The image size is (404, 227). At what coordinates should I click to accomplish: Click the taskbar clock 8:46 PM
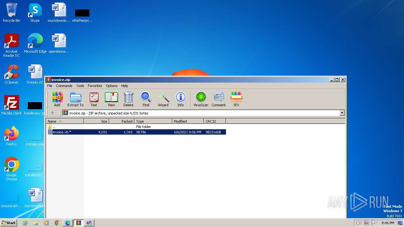388,223
